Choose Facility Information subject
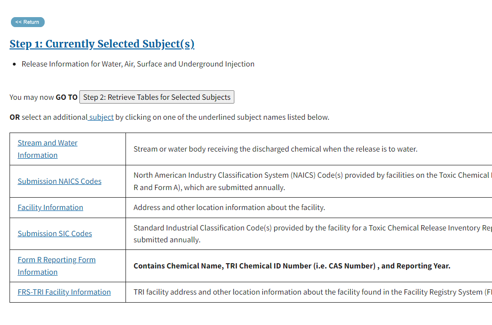This screenshot has width=492, height=325. point(50,207)
